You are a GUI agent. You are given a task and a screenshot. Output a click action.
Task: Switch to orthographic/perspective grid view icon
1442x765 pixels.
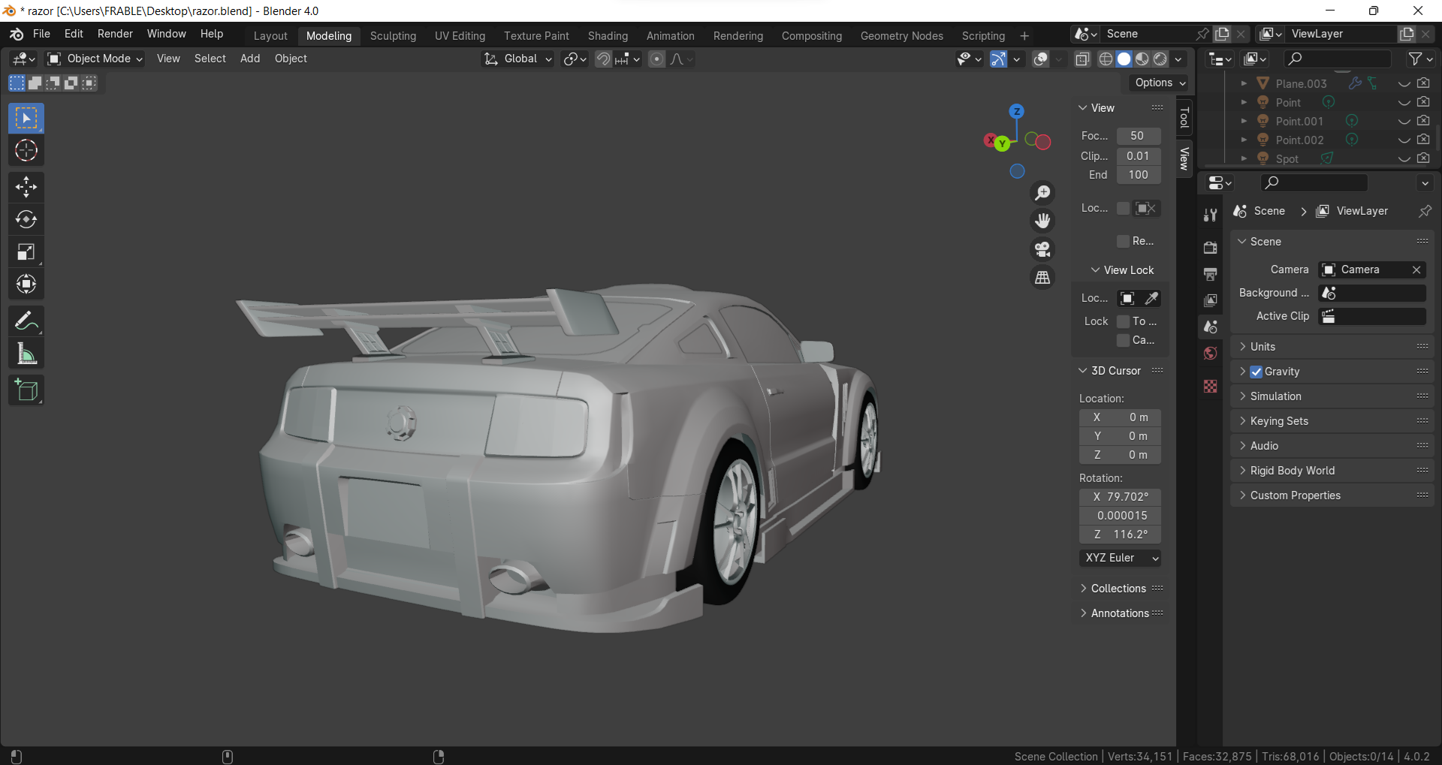(1042, 278)
